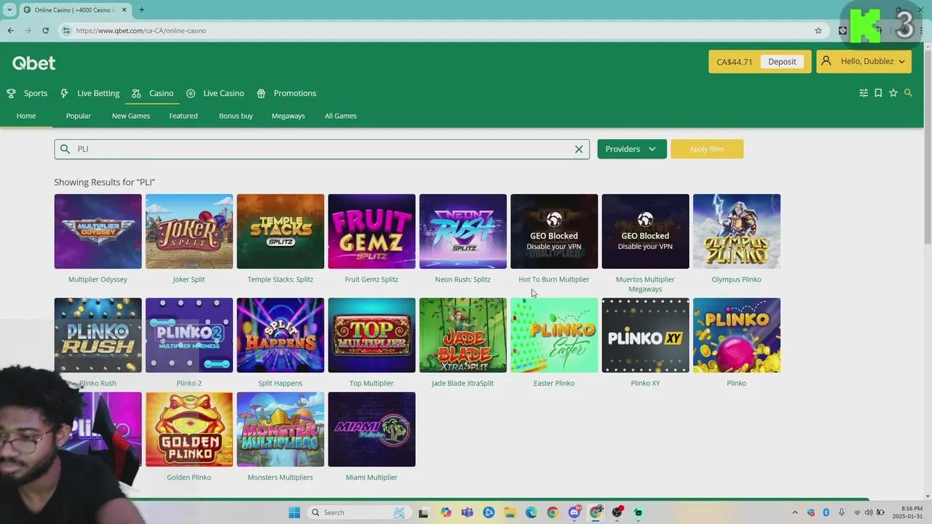This screenshot has height=524, width=932.
Task: Open Microsoft Edge from taskbar
Action: 532,512
